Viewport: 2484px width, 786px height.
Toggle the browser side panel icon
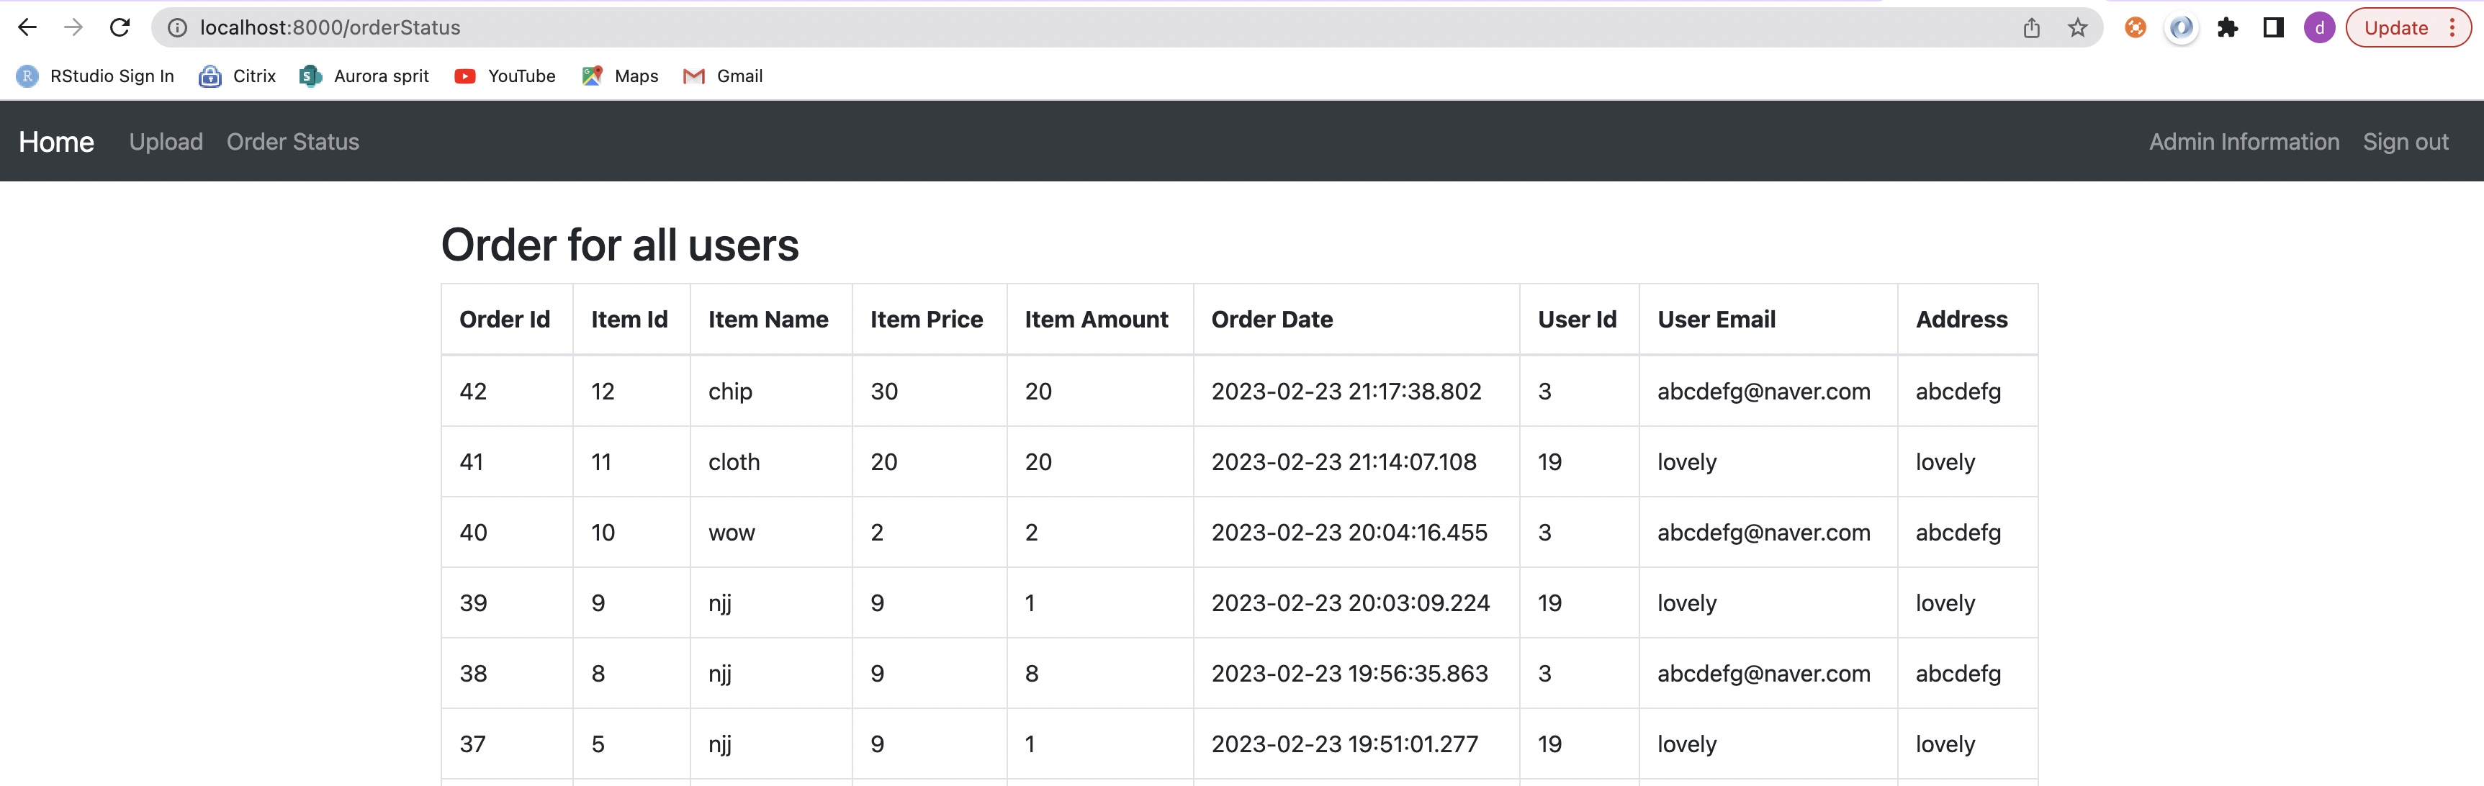point(2274,28)
